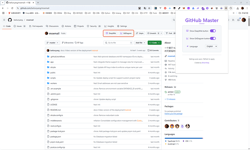Go back with the browser back arrow
250x150 pixels.
click(x=3, y=8)
